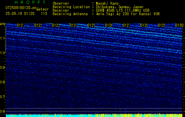Click the 0.6 kHz frequency axis mark
The height and width of the screenshot is (117, 185).
(3, 111)
